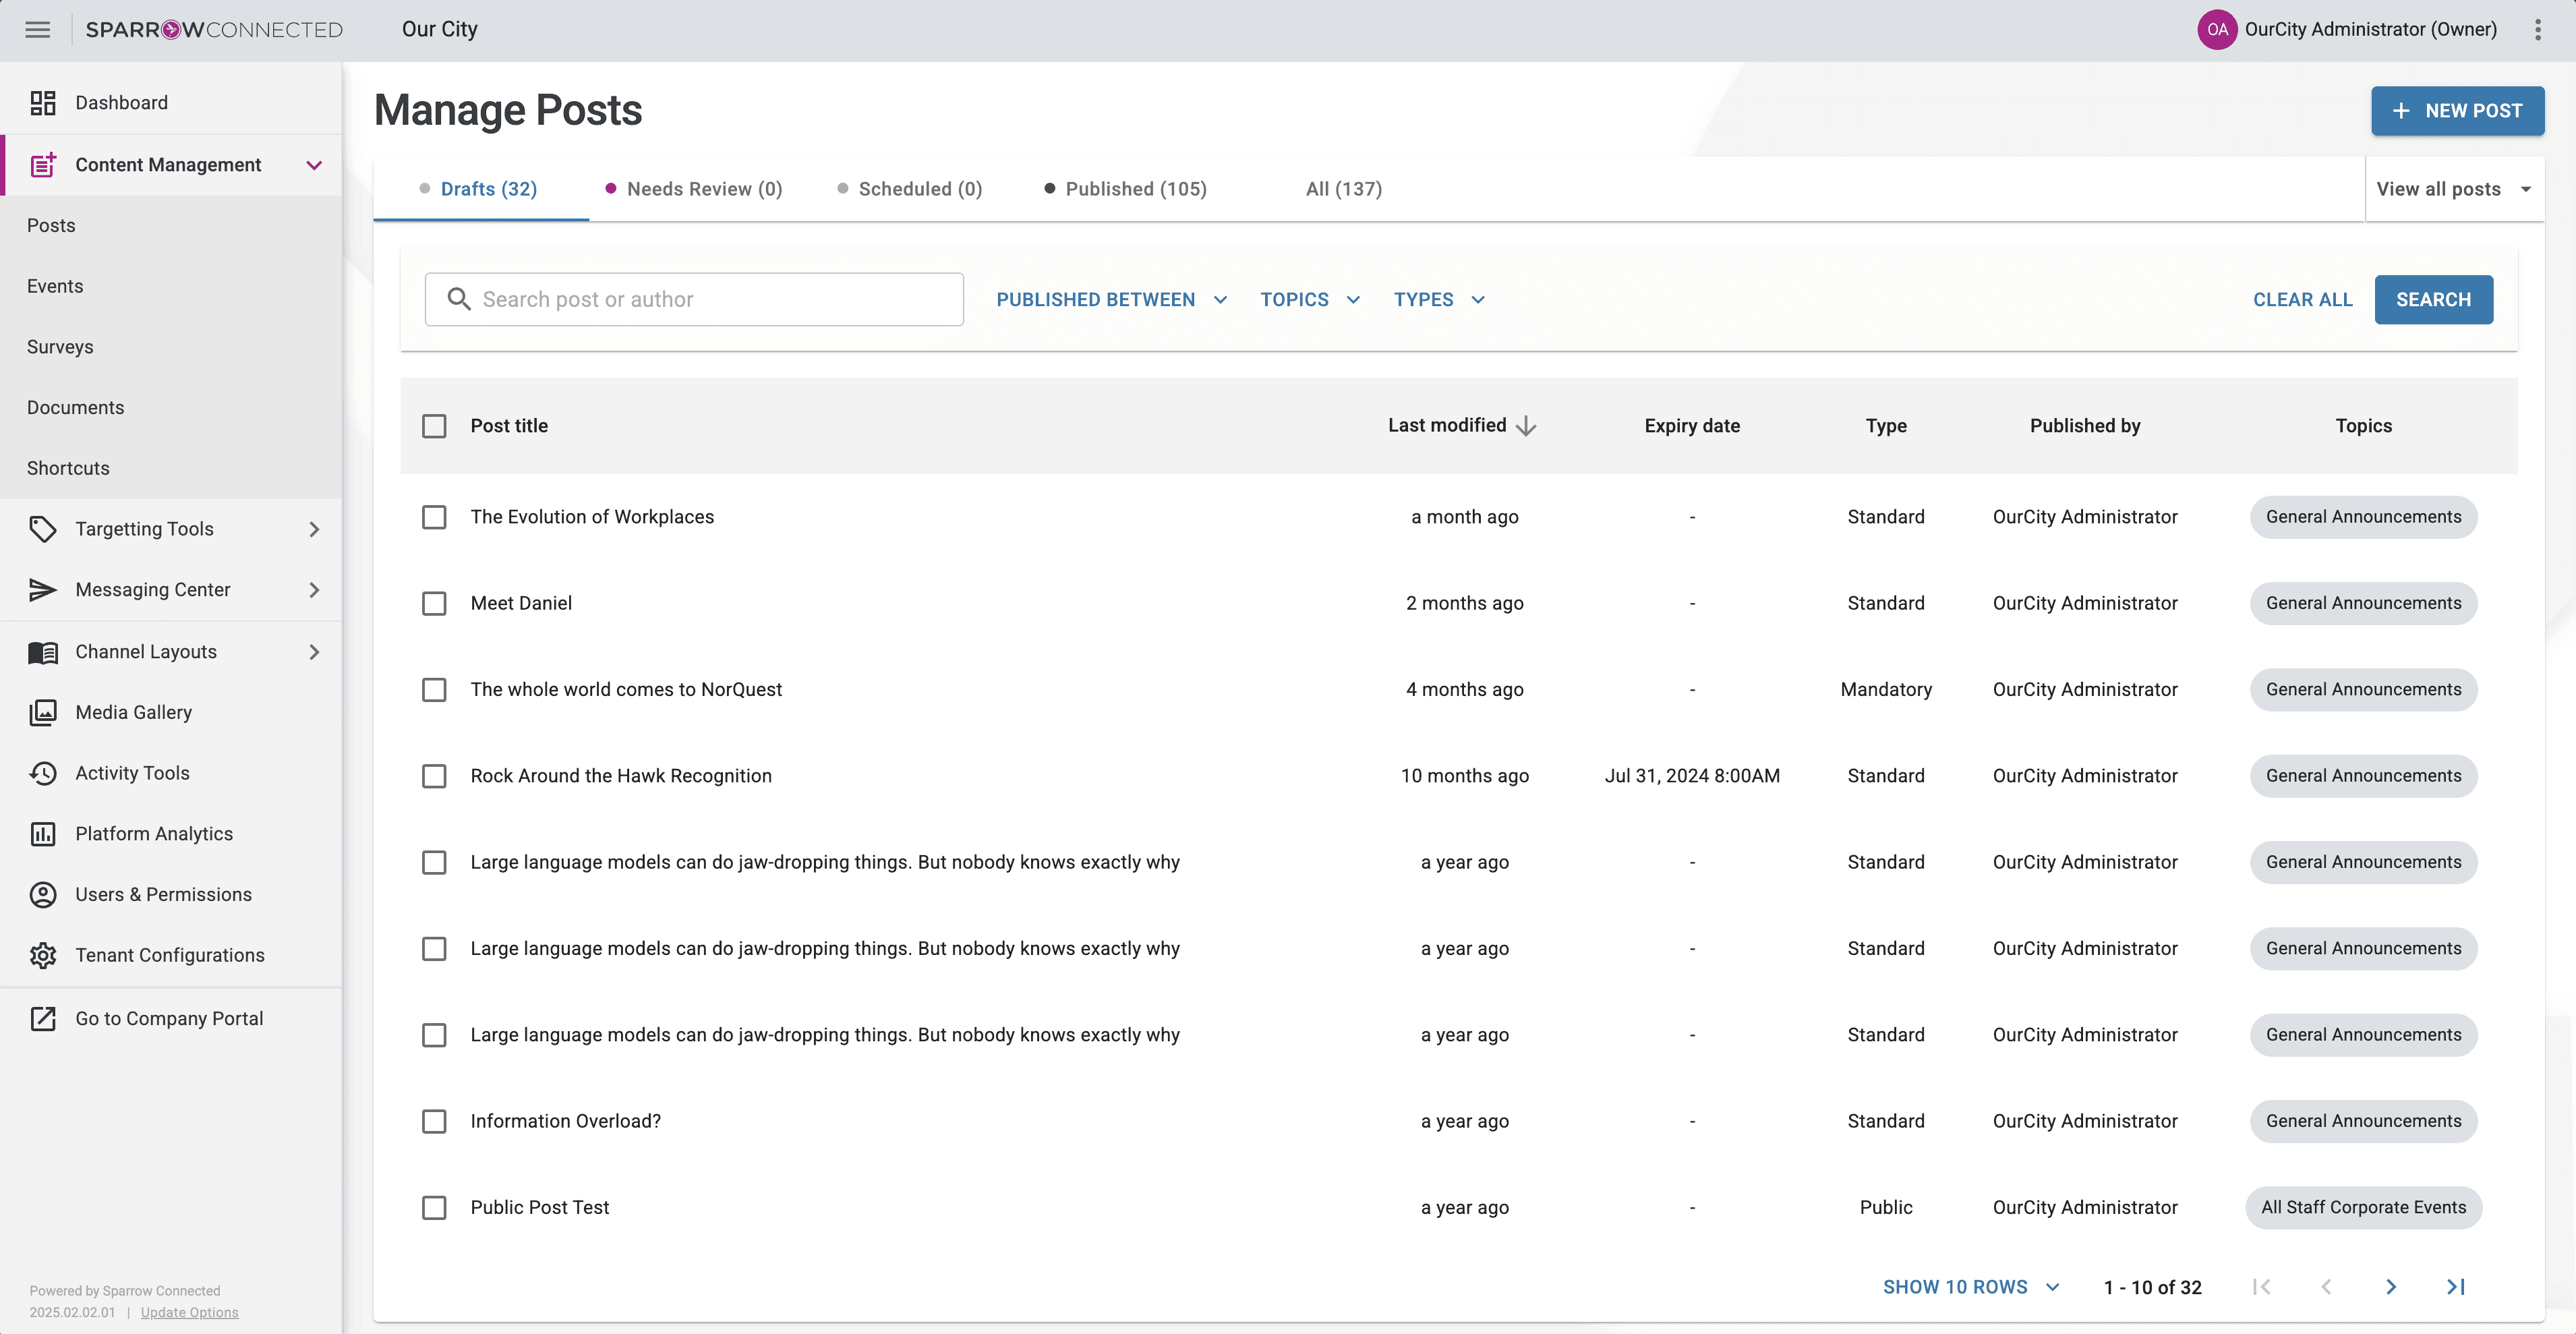2576x1334 pixels.
Task: Open the Tenant Configurations gear icon
Action: click(43, 955)
